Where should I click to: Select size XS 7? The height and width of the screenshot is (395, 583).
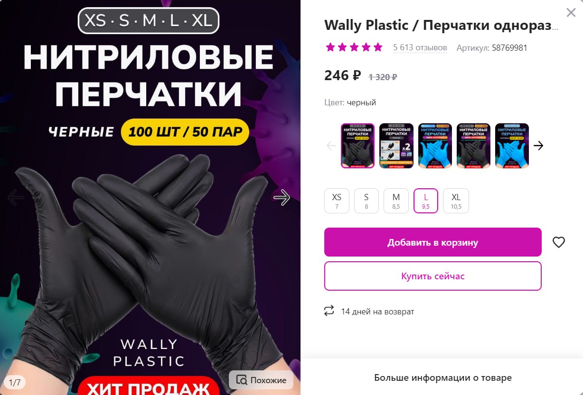pyautogui.click(x=337, y=201)
